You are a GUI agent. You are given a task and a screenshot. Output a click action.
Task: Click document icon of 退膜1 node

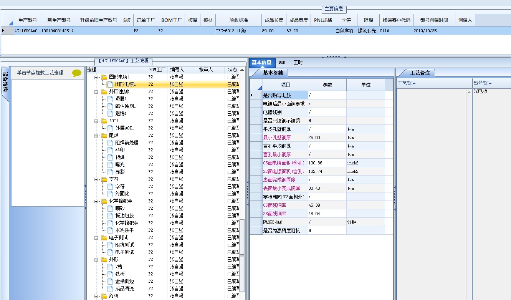coord(110,99)
